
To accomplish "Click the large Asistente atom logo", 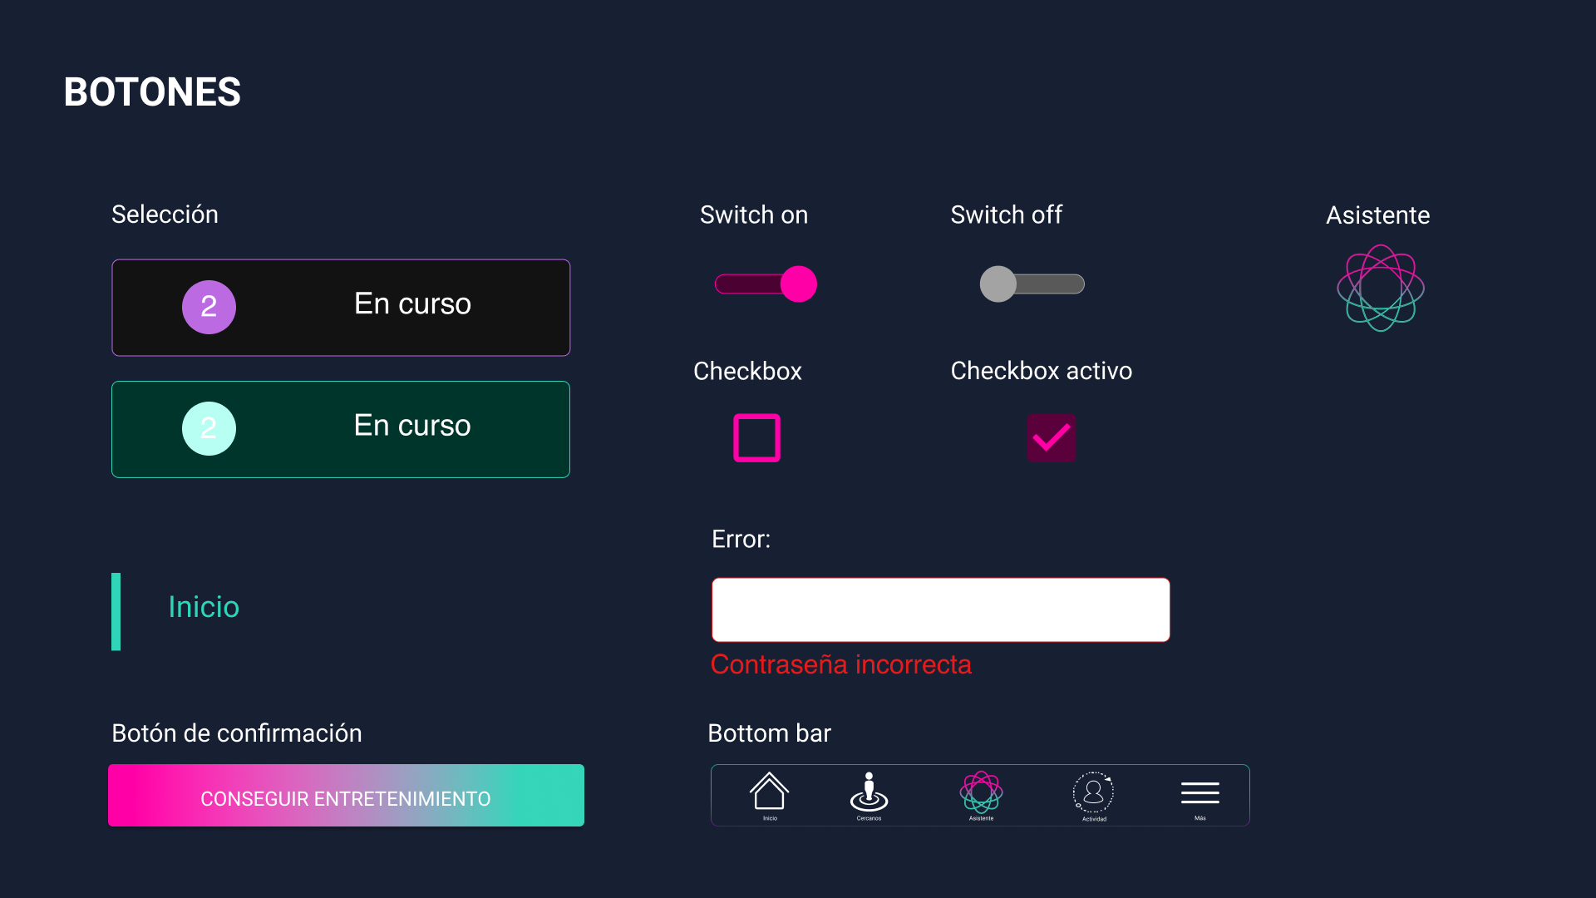I will tap(1380, 288).
